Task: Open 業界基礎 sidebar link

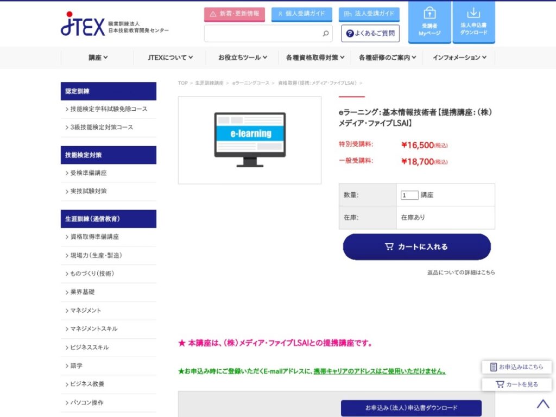Action: (109, 292)
